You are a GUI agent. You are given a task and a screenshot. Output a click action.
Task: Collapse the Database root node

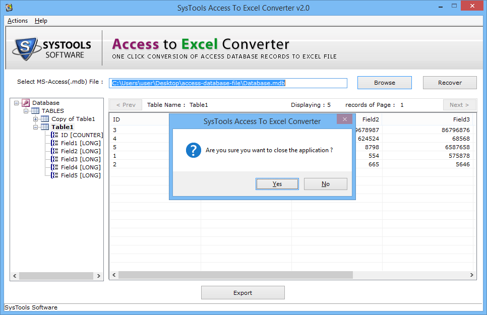click(x=17, y=103)
